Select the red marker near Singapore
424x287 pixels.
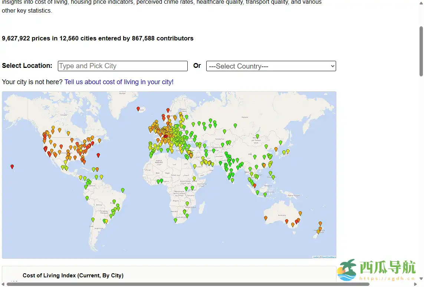click(x=254, y=185)
